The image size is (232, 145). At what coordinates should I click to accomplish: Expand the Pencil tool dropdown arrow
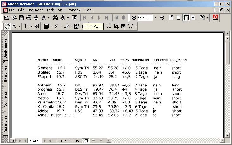click(x=62, y=26)
